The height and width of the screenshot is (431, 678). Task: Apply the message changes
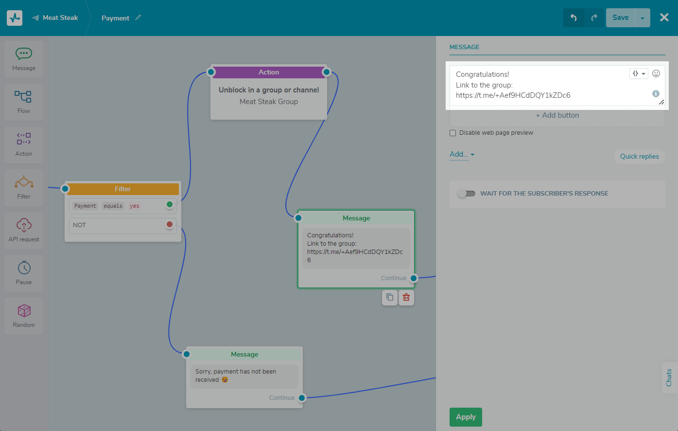(x=466, y=417)
